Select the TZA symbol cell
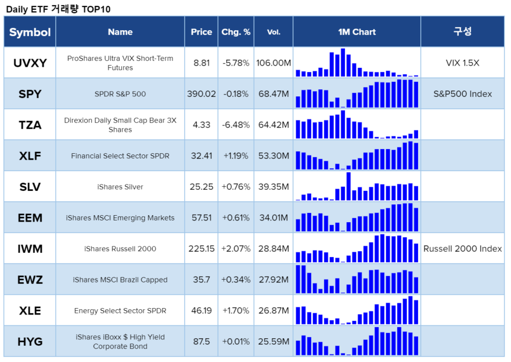This screenshot has height=362, width=511. click(30, 125)
